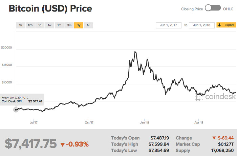Image resolution: width=237 pixels, height=156 pixels.
Task: Select the Closing Price label
Action: (192, 9)
